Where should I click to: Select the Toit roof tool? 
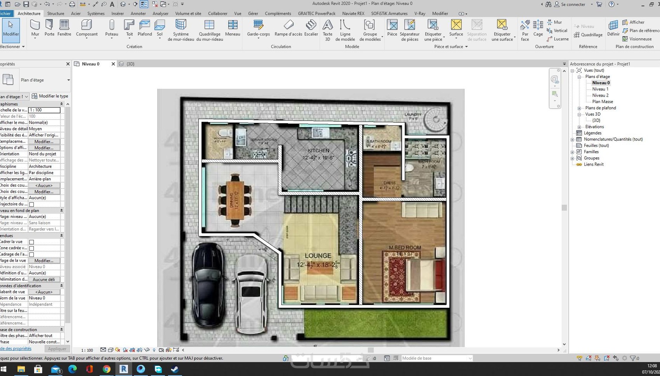[x=129, y=28]
